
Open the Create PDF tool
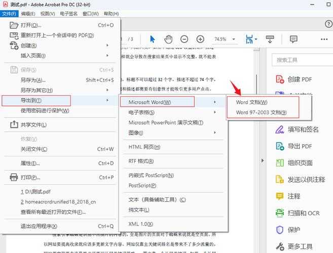click(x=293, y=79)
